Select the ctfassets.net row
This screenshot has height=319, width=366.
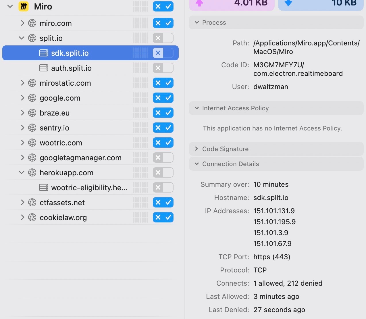90,202
